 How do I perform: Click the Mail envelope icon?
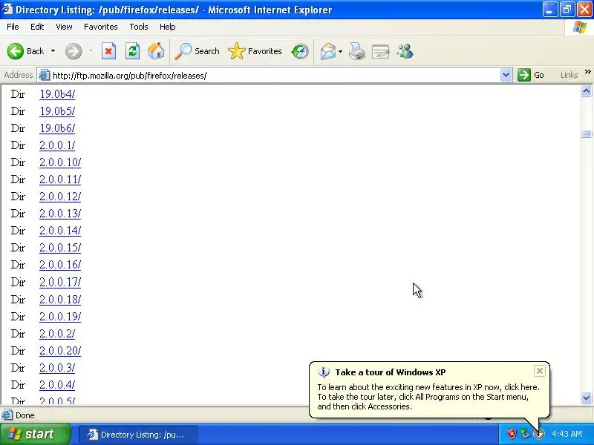tap(328, 51)
